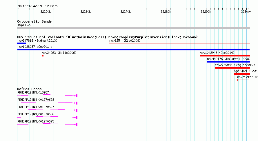Select the red nsv6254 loss line
Screen dimensions: 258x141
[180, 43]
